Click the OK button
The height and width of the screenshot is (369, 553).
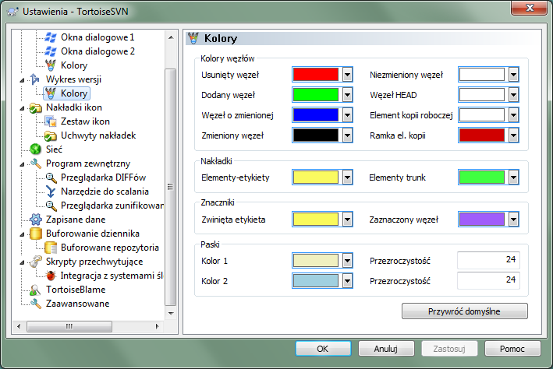tap(323, 349)
